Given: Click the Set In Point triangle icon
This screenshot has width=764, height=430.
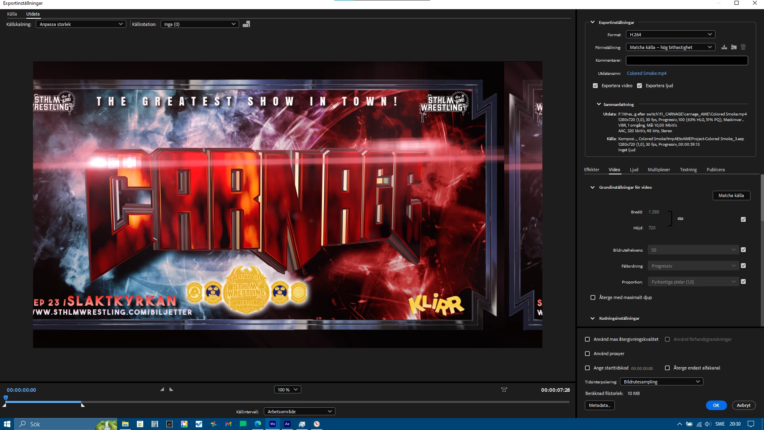Looking at the screenshot, I should point(162,389).
